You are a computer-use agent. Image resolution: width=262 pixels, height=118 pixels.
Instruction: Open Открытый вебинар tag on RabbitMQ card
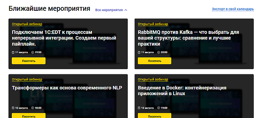coord(153,24)
